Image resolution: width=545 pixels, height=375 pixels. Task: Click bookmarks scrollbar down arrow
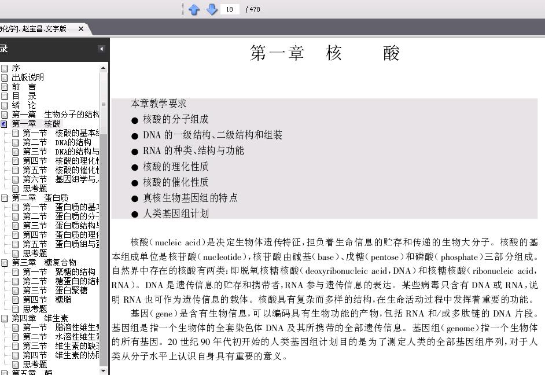(103, 371)
